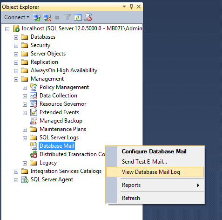Screen dimensions: 222x220
Task: Click the green Refresh toolbar icon
Action: pyautogui.click(x=78, y=17)
